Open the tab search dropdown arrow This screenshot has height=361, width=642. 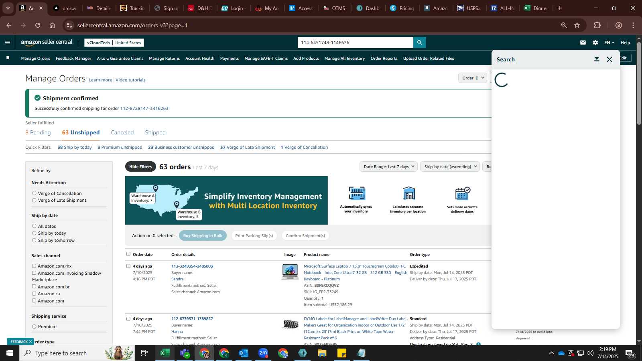[8, 8]
